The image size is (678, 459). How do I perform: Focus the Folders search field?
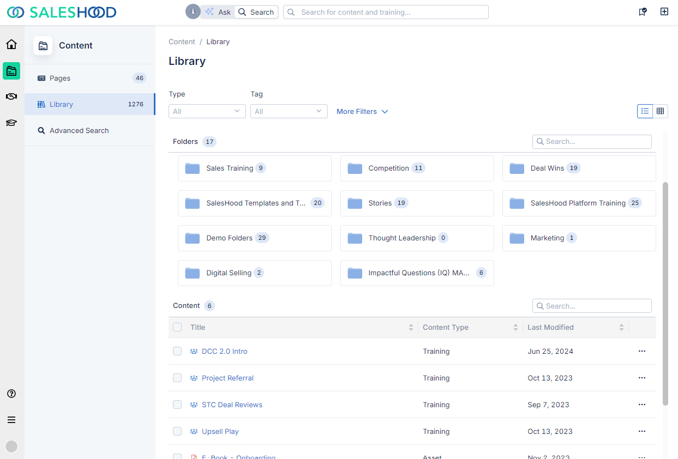point(592,141)
